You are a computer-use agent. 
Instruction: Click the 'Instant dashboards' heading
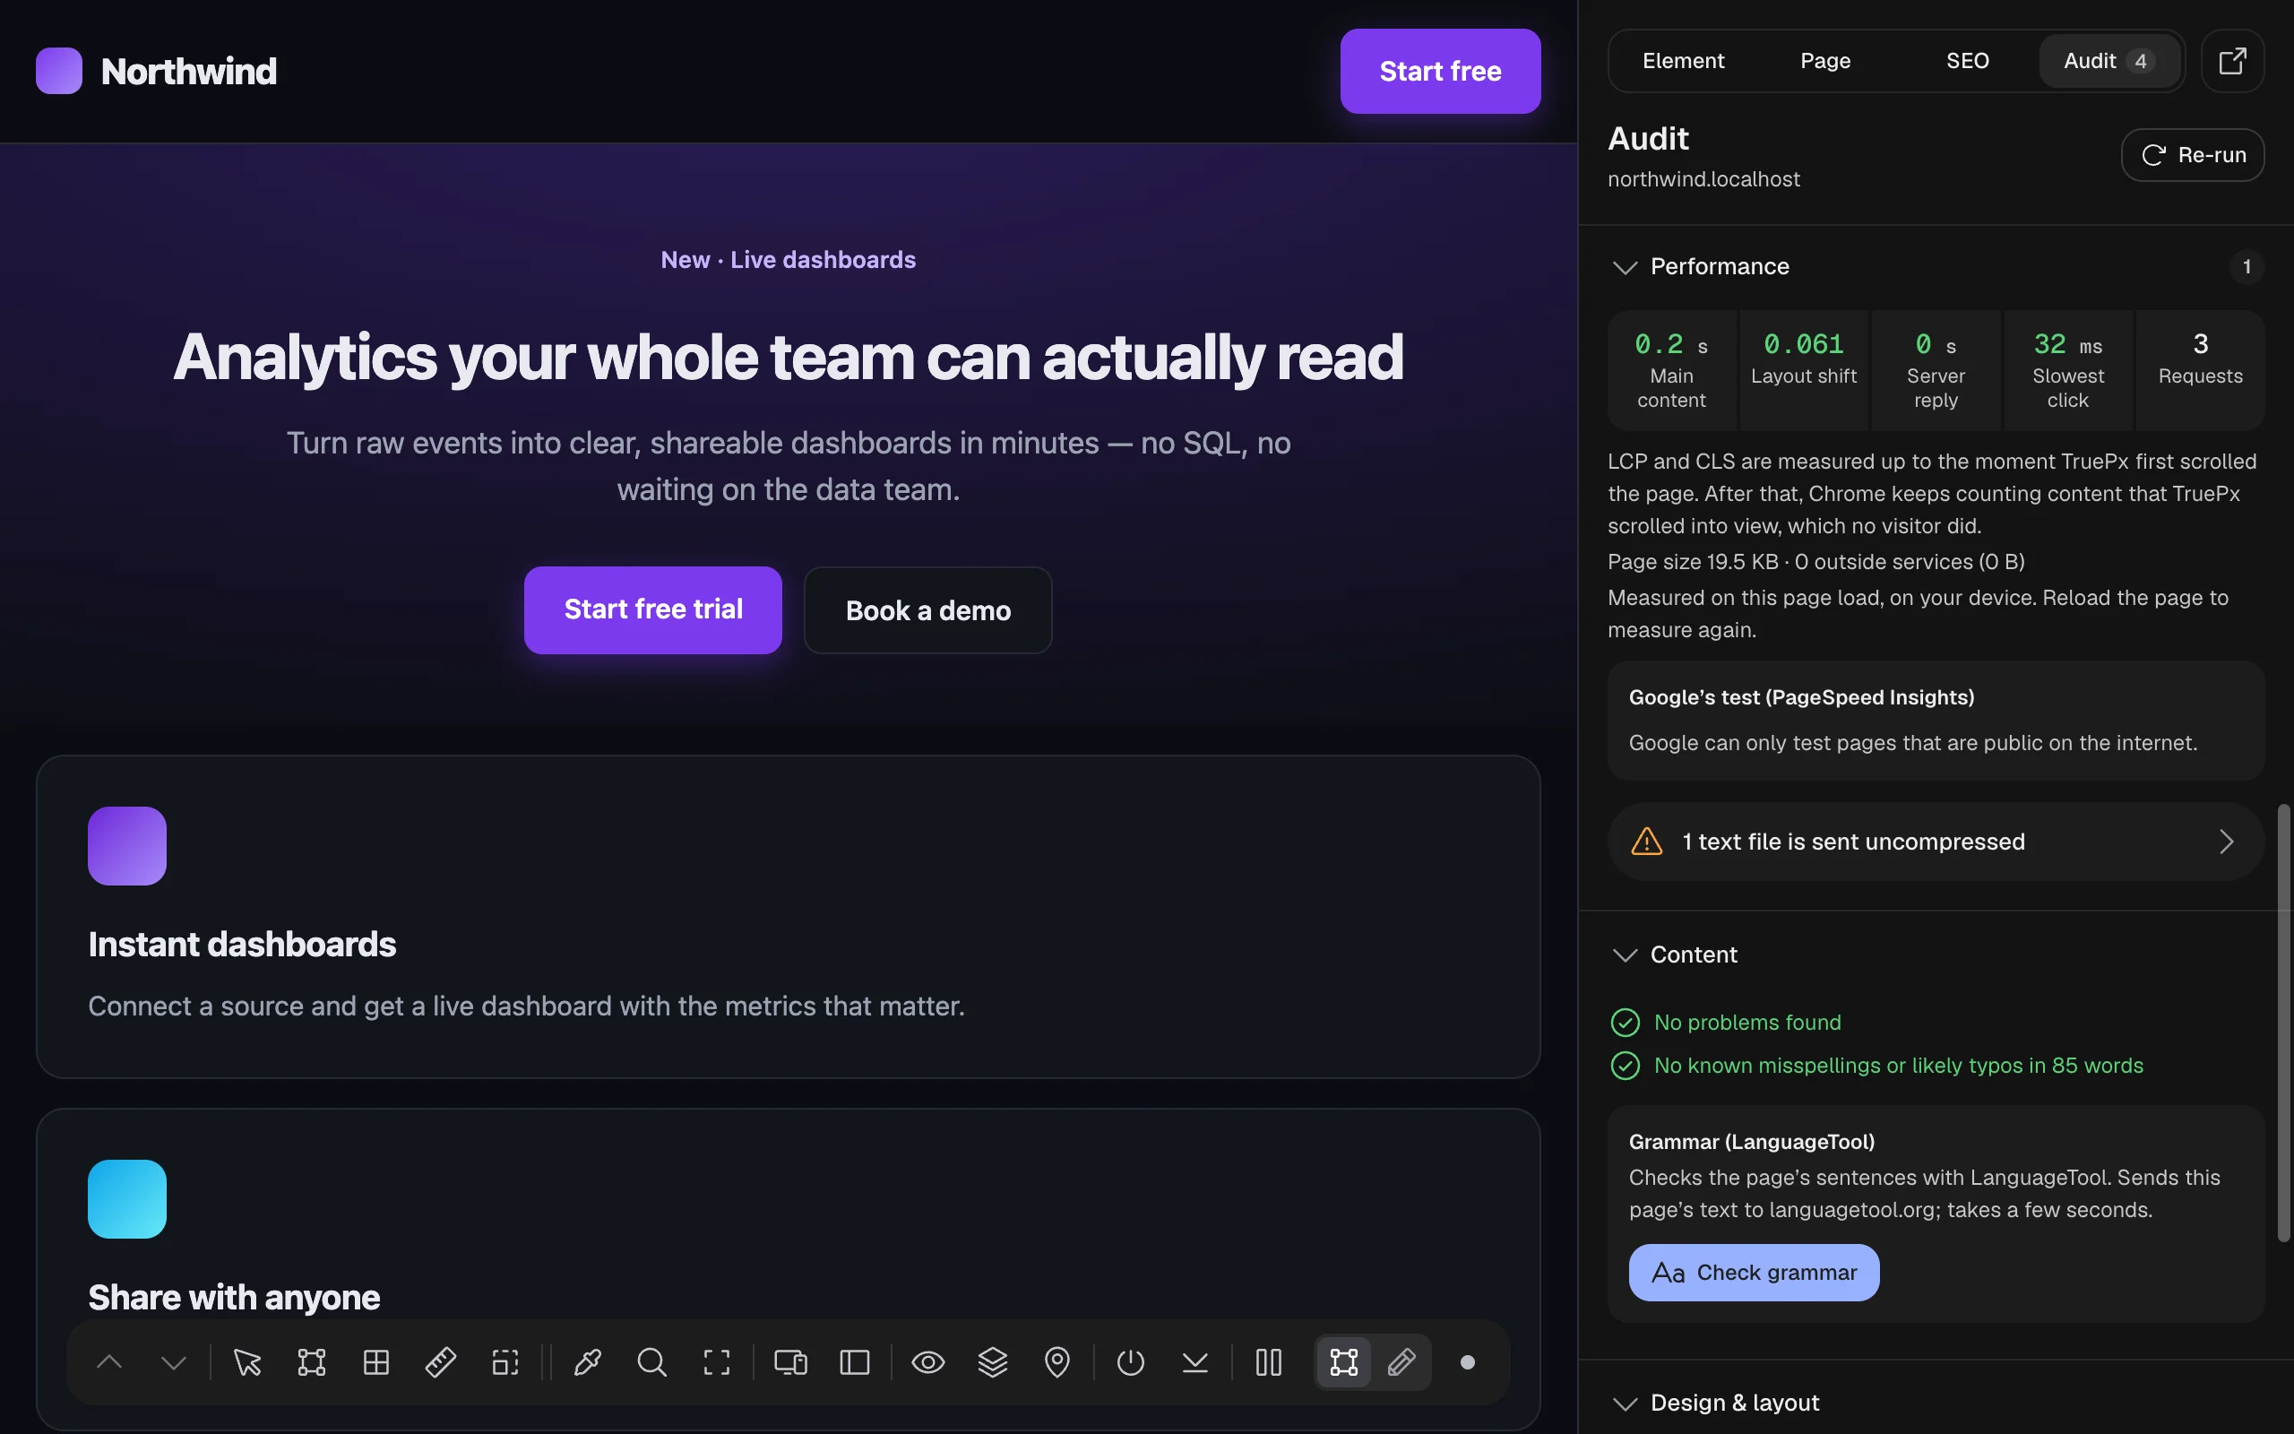pyautogui.click(x=242, y=945)
